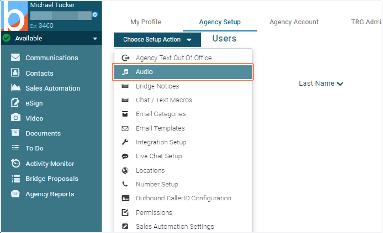Open Permissions menu entry

pos(183,212)
